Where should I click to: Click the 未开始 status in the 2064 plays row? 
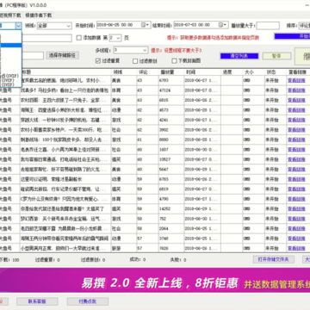[272, 228]
